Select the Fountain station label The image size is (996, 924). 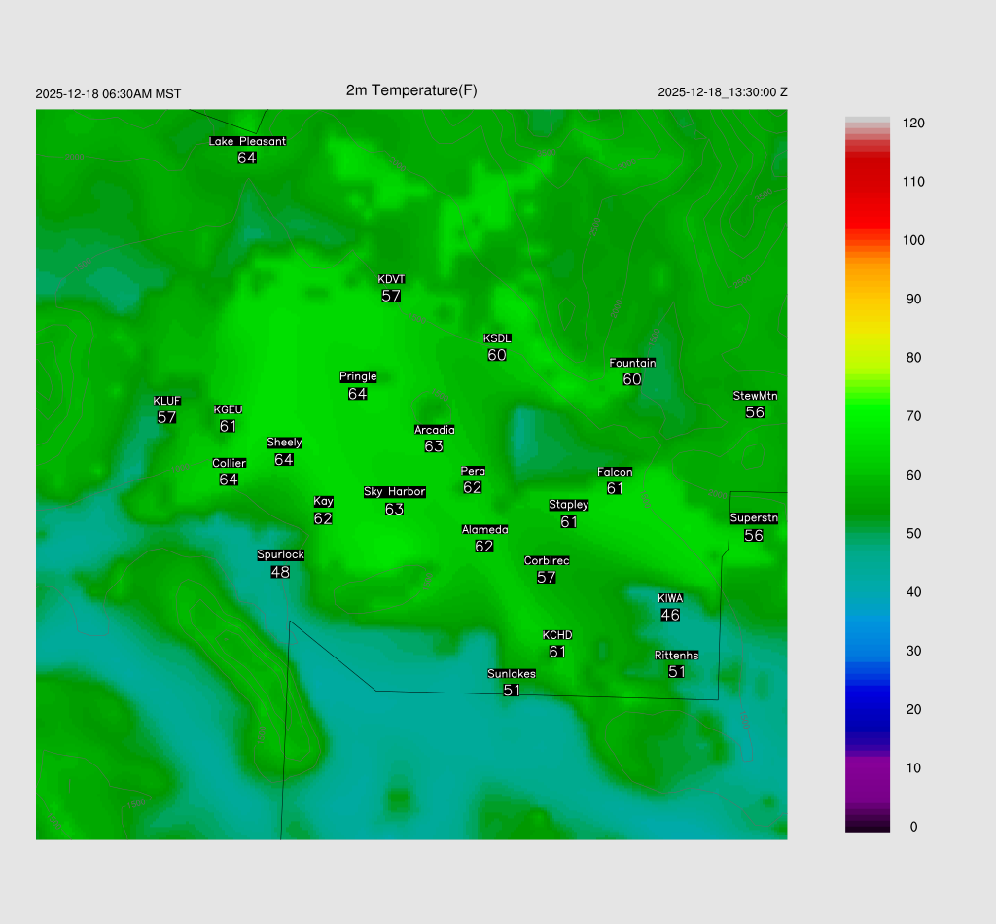pyautogui.click(x=632, y=363)
